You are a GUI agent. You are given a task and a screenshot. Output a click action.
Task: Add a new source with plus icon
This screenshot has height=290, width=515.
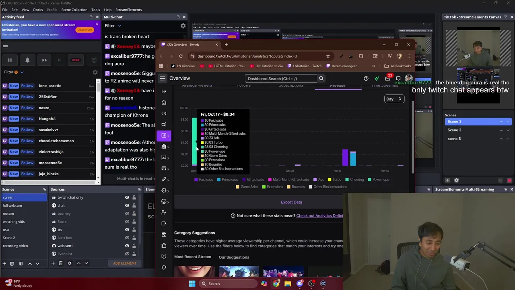click(53, 263)
